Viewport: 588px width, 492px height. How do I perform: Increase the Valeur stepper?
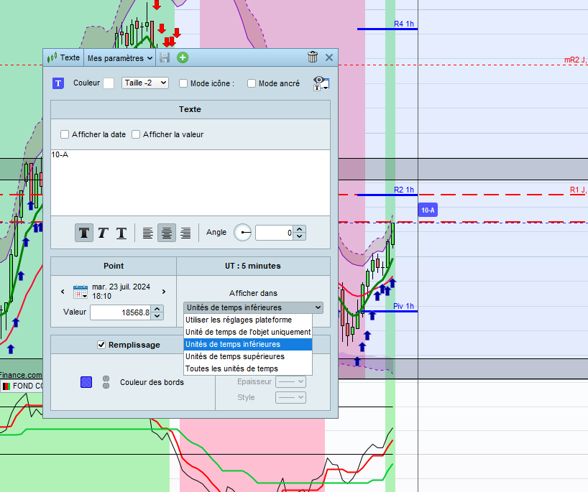pos(157,309)
